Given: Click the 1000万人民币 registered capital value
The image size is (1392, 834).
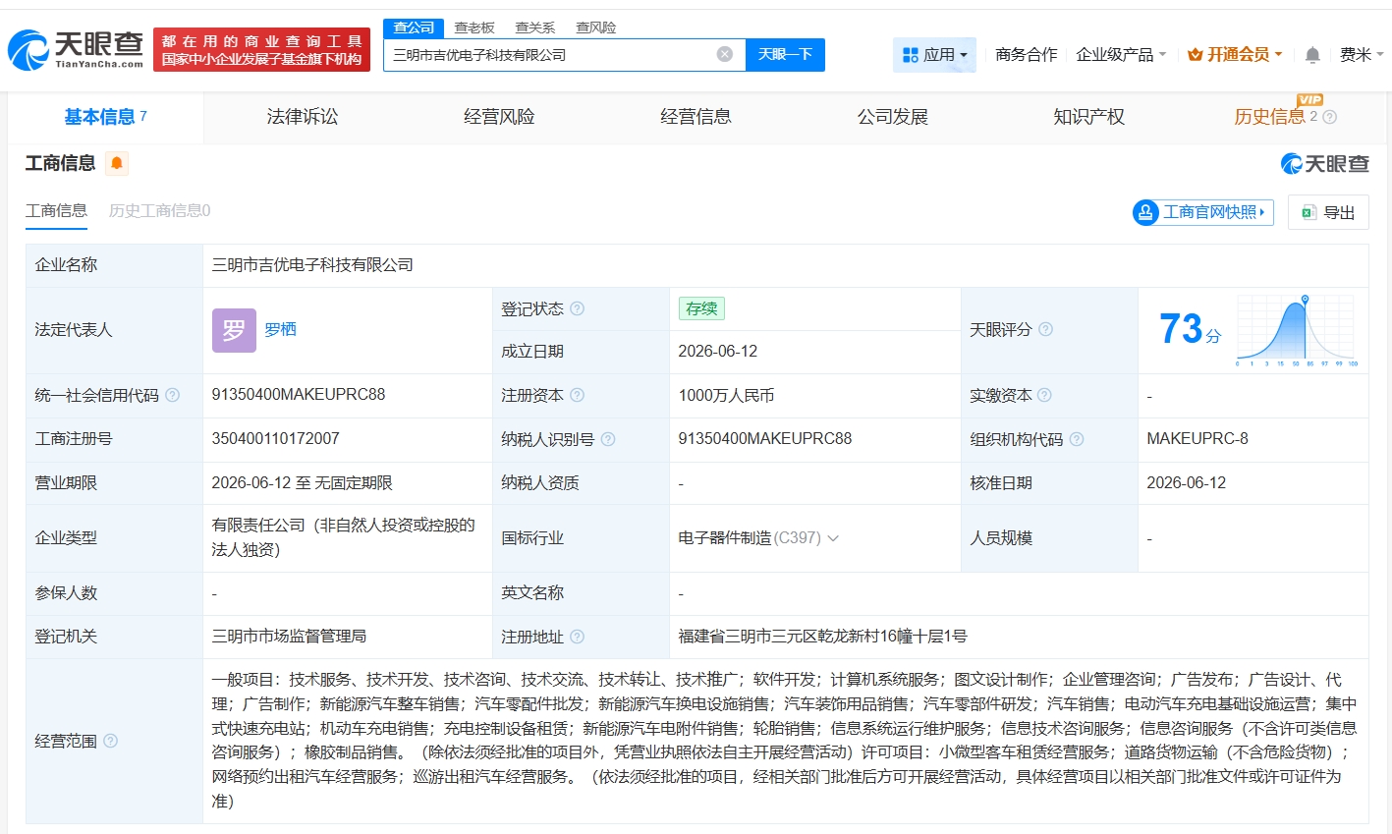Looking at the screenshot, I should (726, 395).
